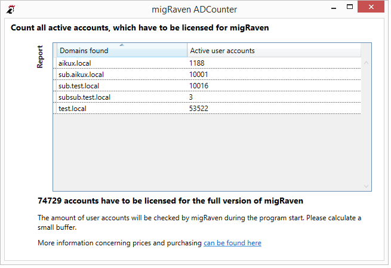This screenshot has width=391, height=268.
Task: Maximize the migRaven ADCounter window
Action: (350, 7)
